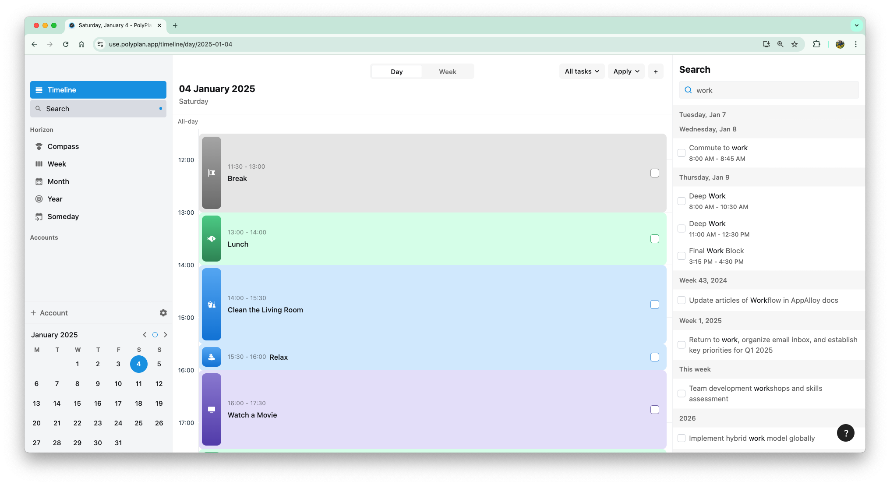Click the plus add task button
Screen dimensions: 890x485
(655, 71)
